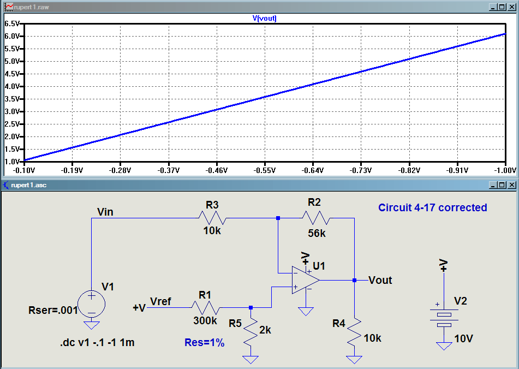This screenshot has width=519, height=369.
Task: Click the ground symbol under R4
Action: tap(355, 360)
